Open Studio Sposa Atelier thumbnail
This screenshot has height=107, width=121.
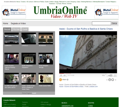point(46,79)
